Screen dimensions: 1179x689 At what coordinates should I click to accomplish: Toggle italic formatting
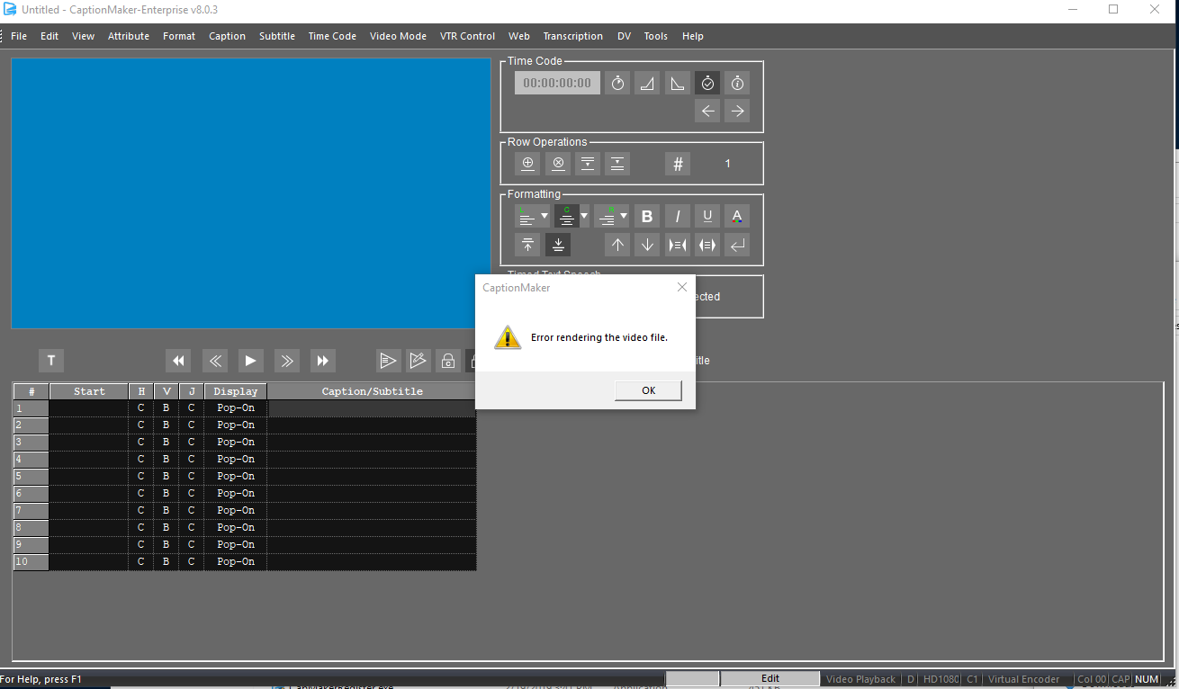(677, 216)
